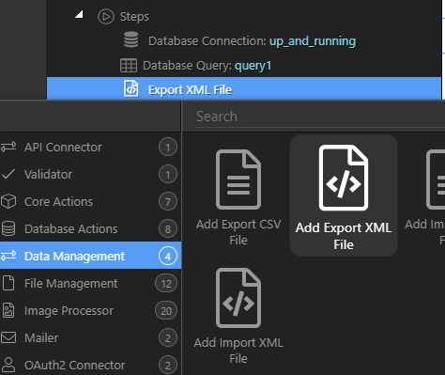Screen dimensions: 445x375
Task: Open the API Connector category
Action: tap(90, 147)
